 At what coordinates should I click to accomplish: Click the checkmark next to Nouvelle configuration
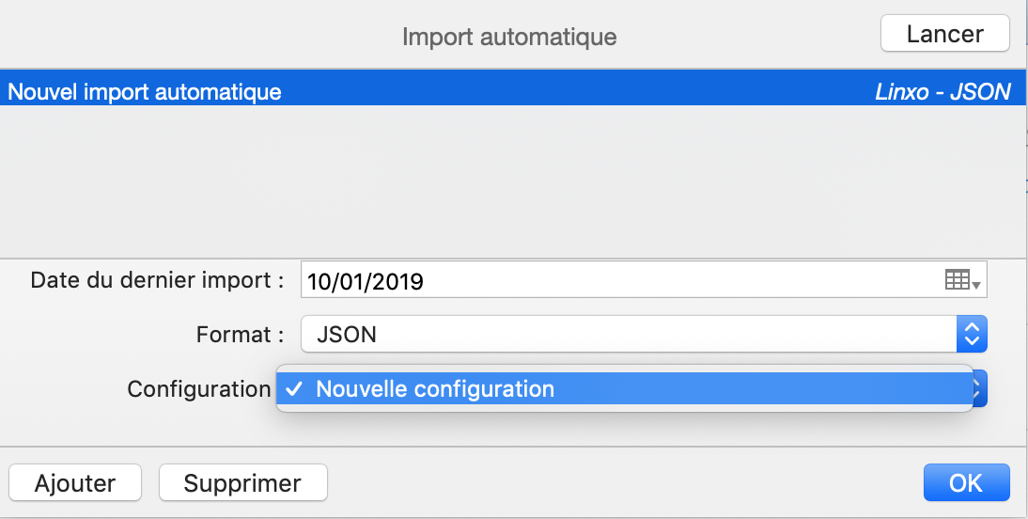(294, 389)
